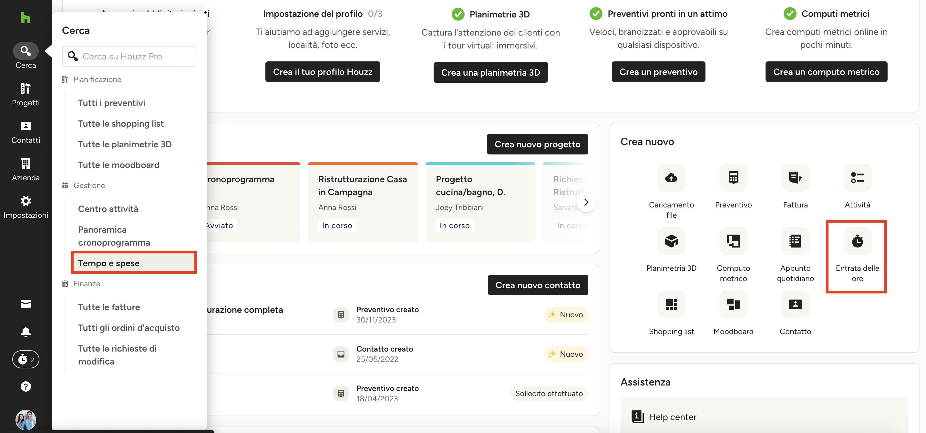
Task: Click Crea una planimetria 3D button
Action: click(x=490, y=72)
